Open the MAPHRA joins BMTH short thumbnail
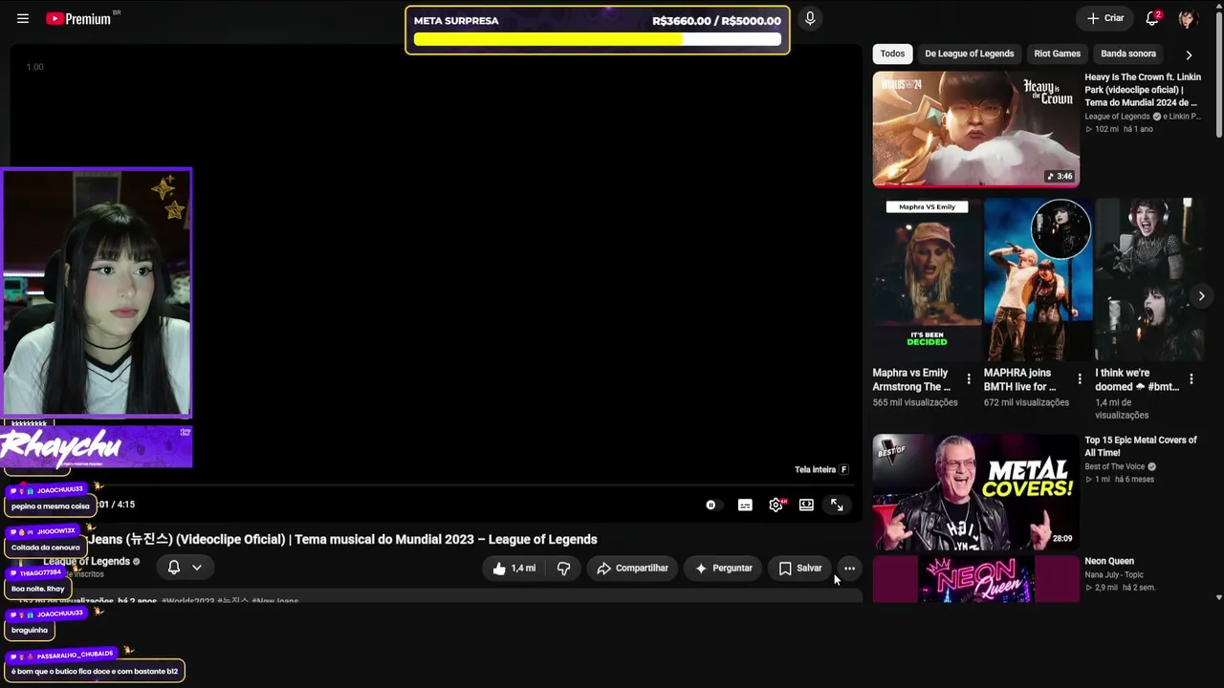This screenshot has height=688, width=1224. tap(1038, 279)
